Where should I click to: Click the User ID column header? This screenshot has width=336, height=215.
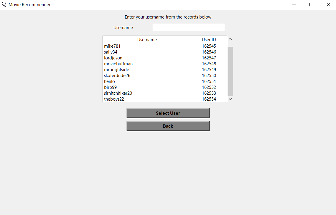pos(209,39)
